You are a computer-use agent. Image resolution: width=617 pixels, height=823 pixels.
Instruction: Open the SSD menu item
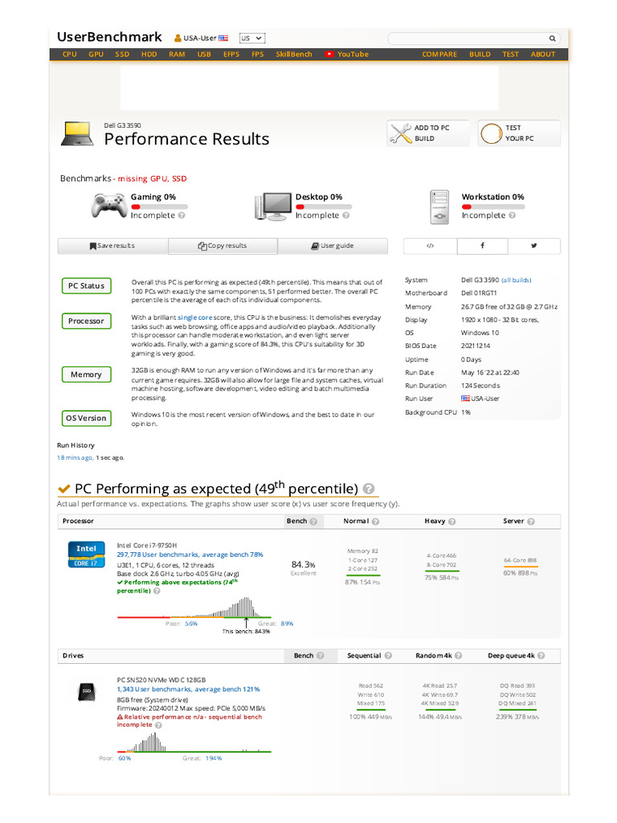click(122, 54)
